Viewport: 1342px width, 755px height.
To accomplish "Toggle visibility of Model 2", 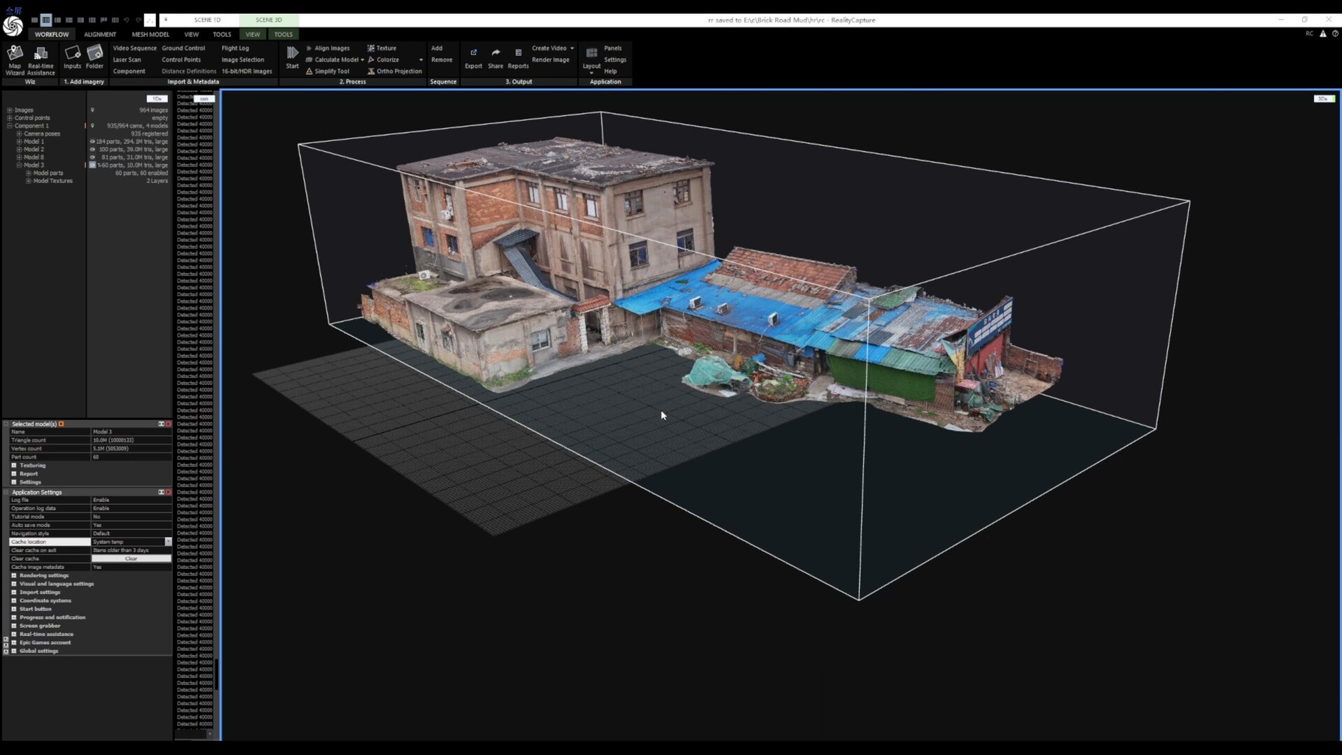I will (x=93, y=149).
